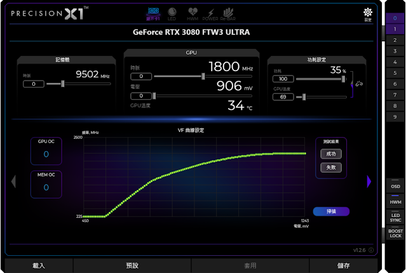Viewport: 406px width, 273px height.
Task: Click the temperature target input showing 69
Action: 283,97
